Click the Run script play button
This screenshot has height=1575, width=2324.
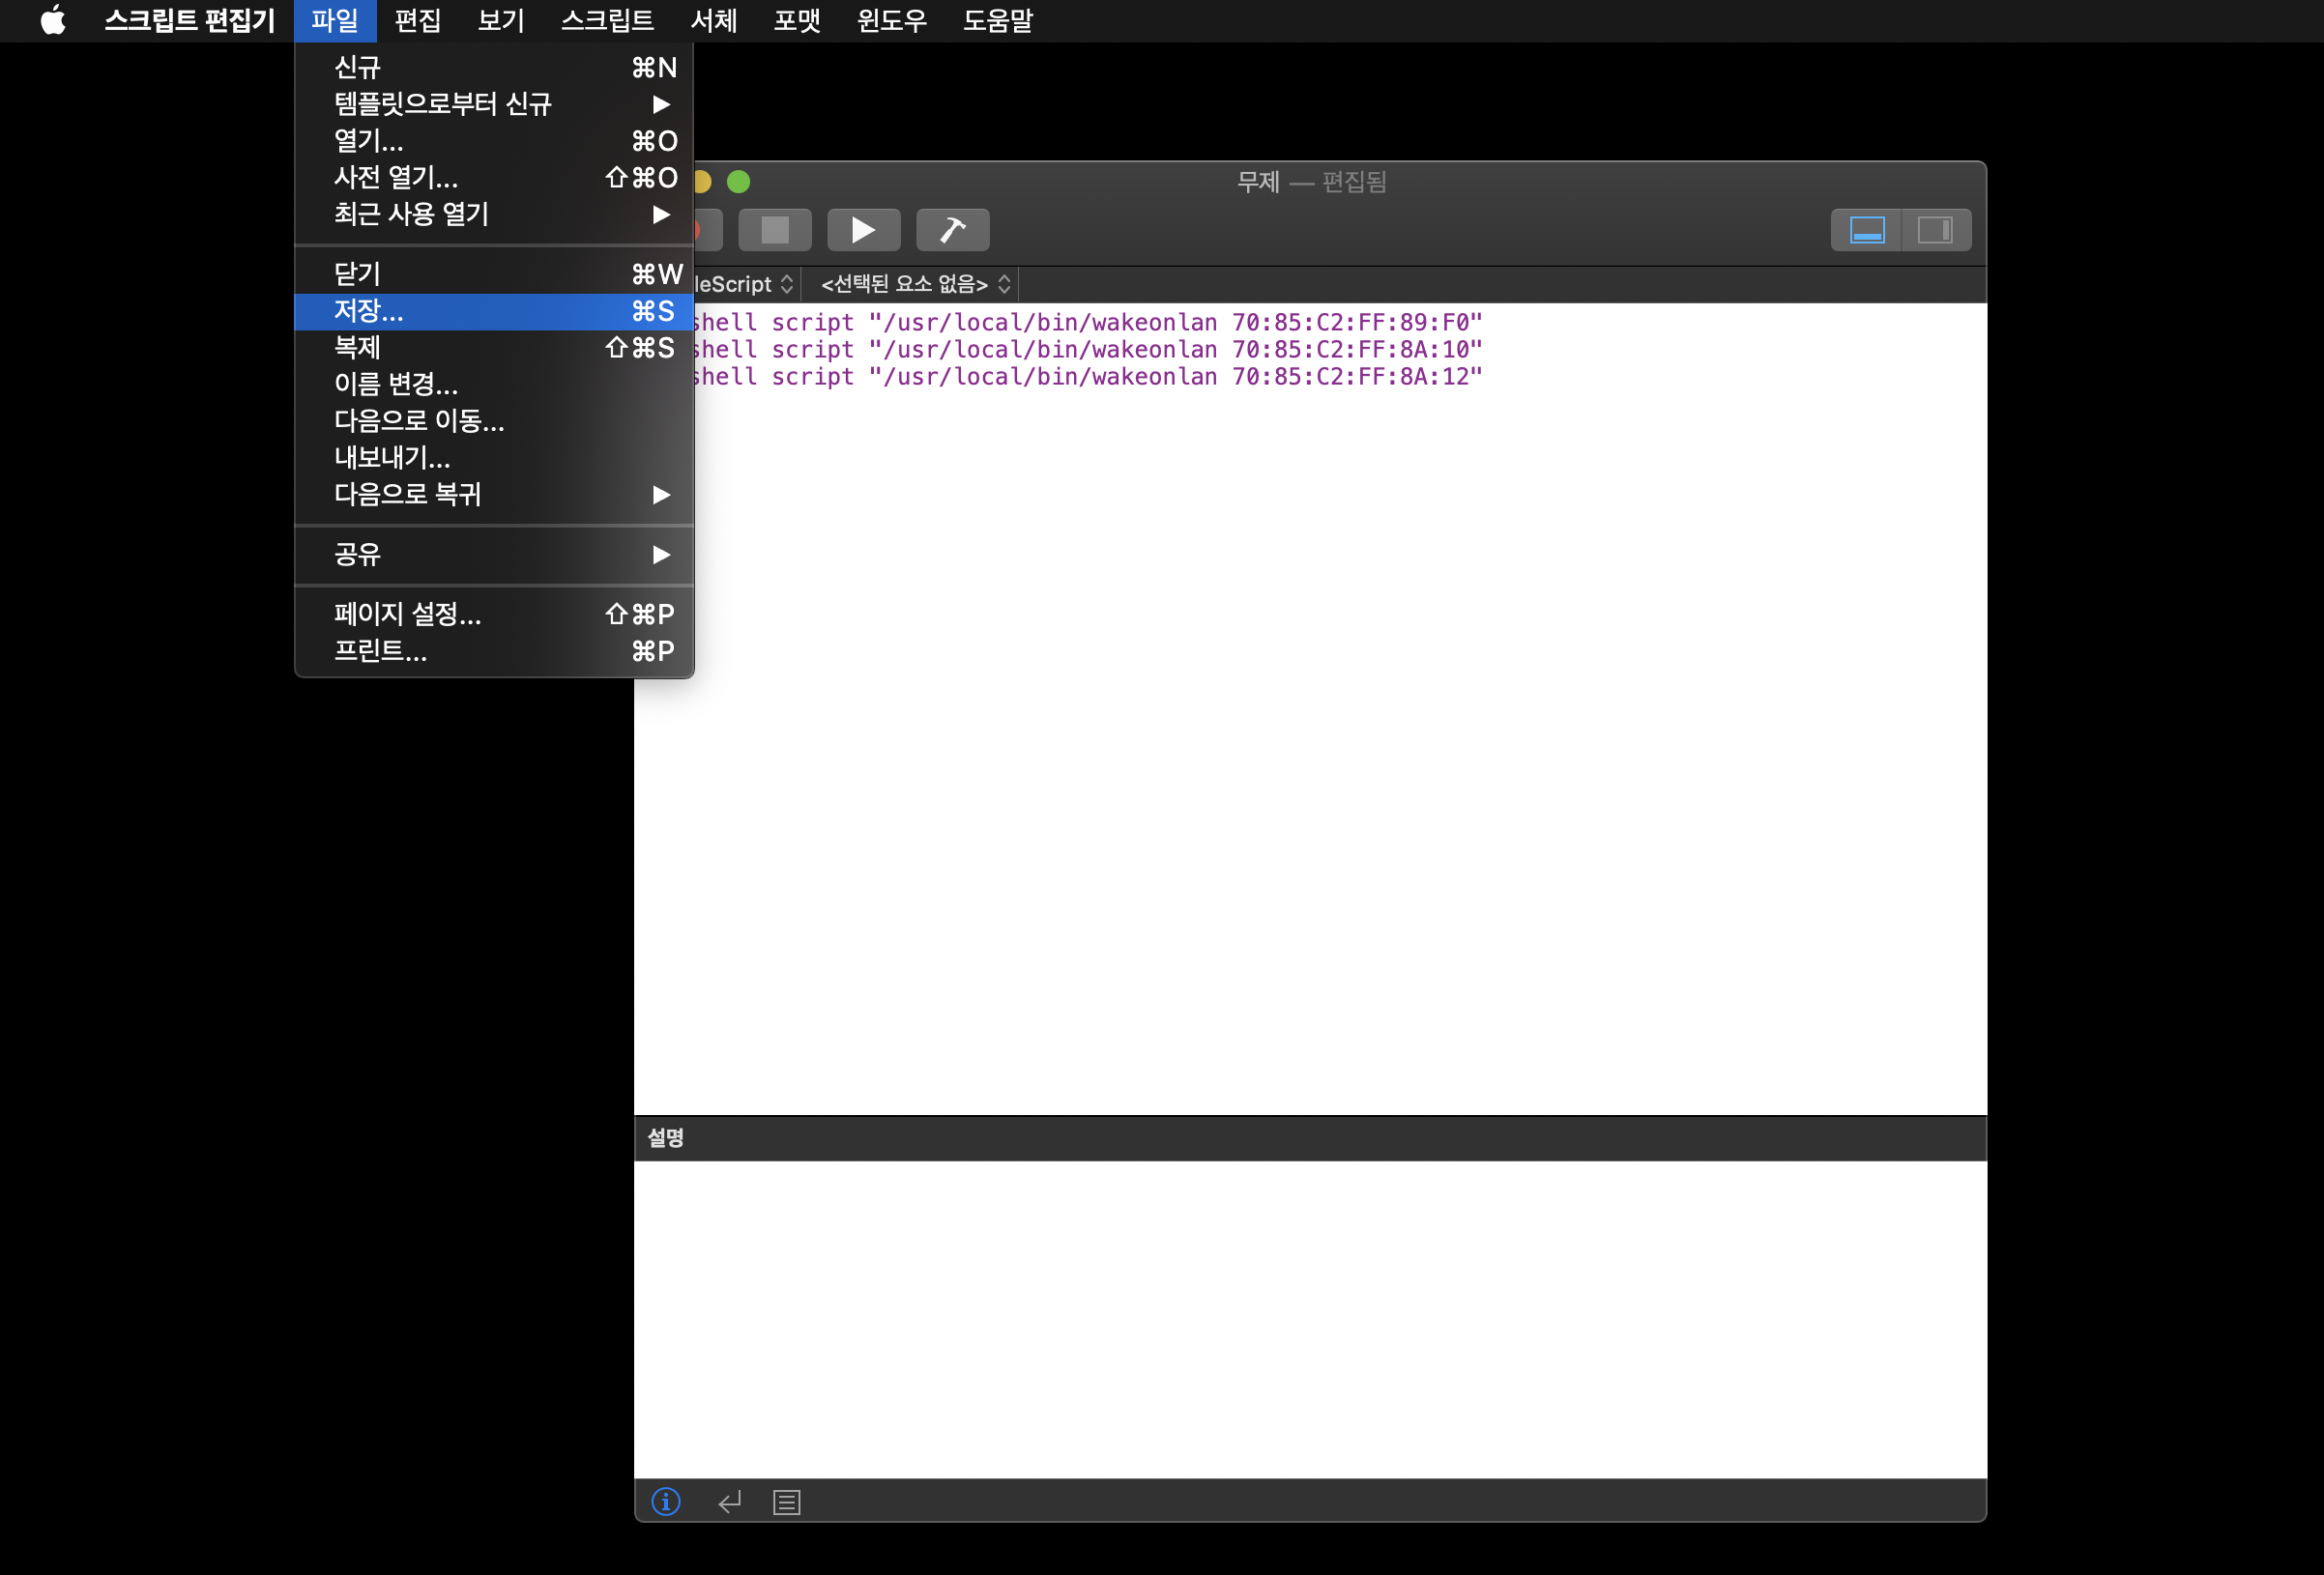pyautogui.click(x=862, y=230)
